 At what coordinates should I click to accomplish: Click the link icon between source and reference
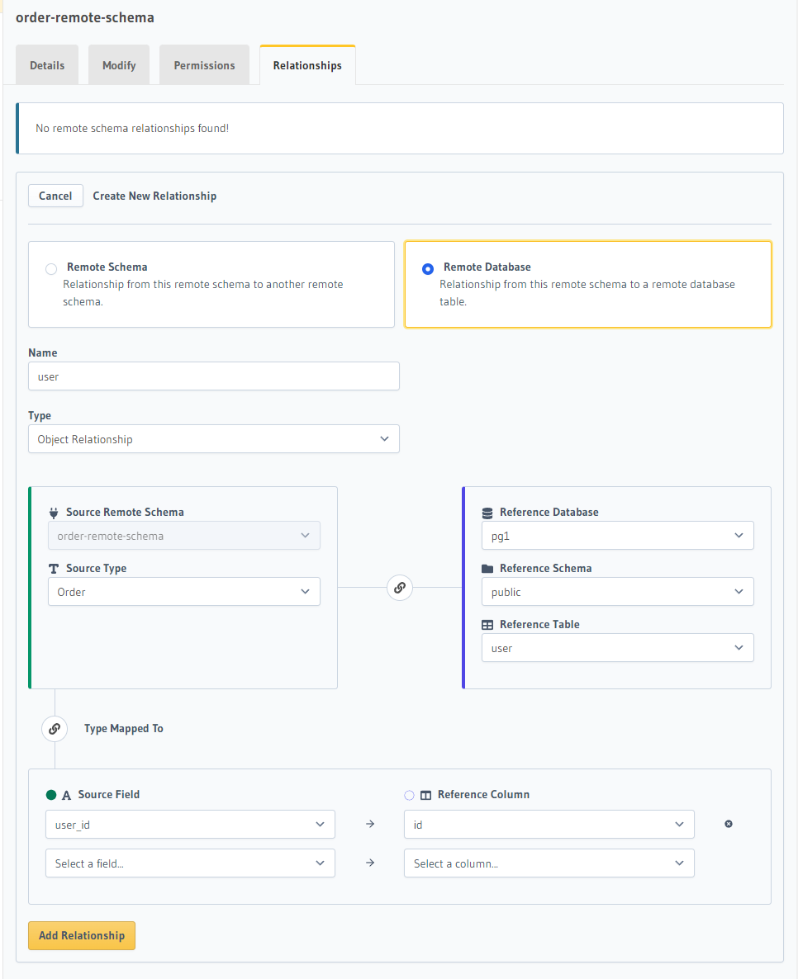coord(400,588)
